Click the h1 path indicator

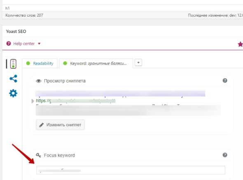pyautogui.click(x=7, y=8)
